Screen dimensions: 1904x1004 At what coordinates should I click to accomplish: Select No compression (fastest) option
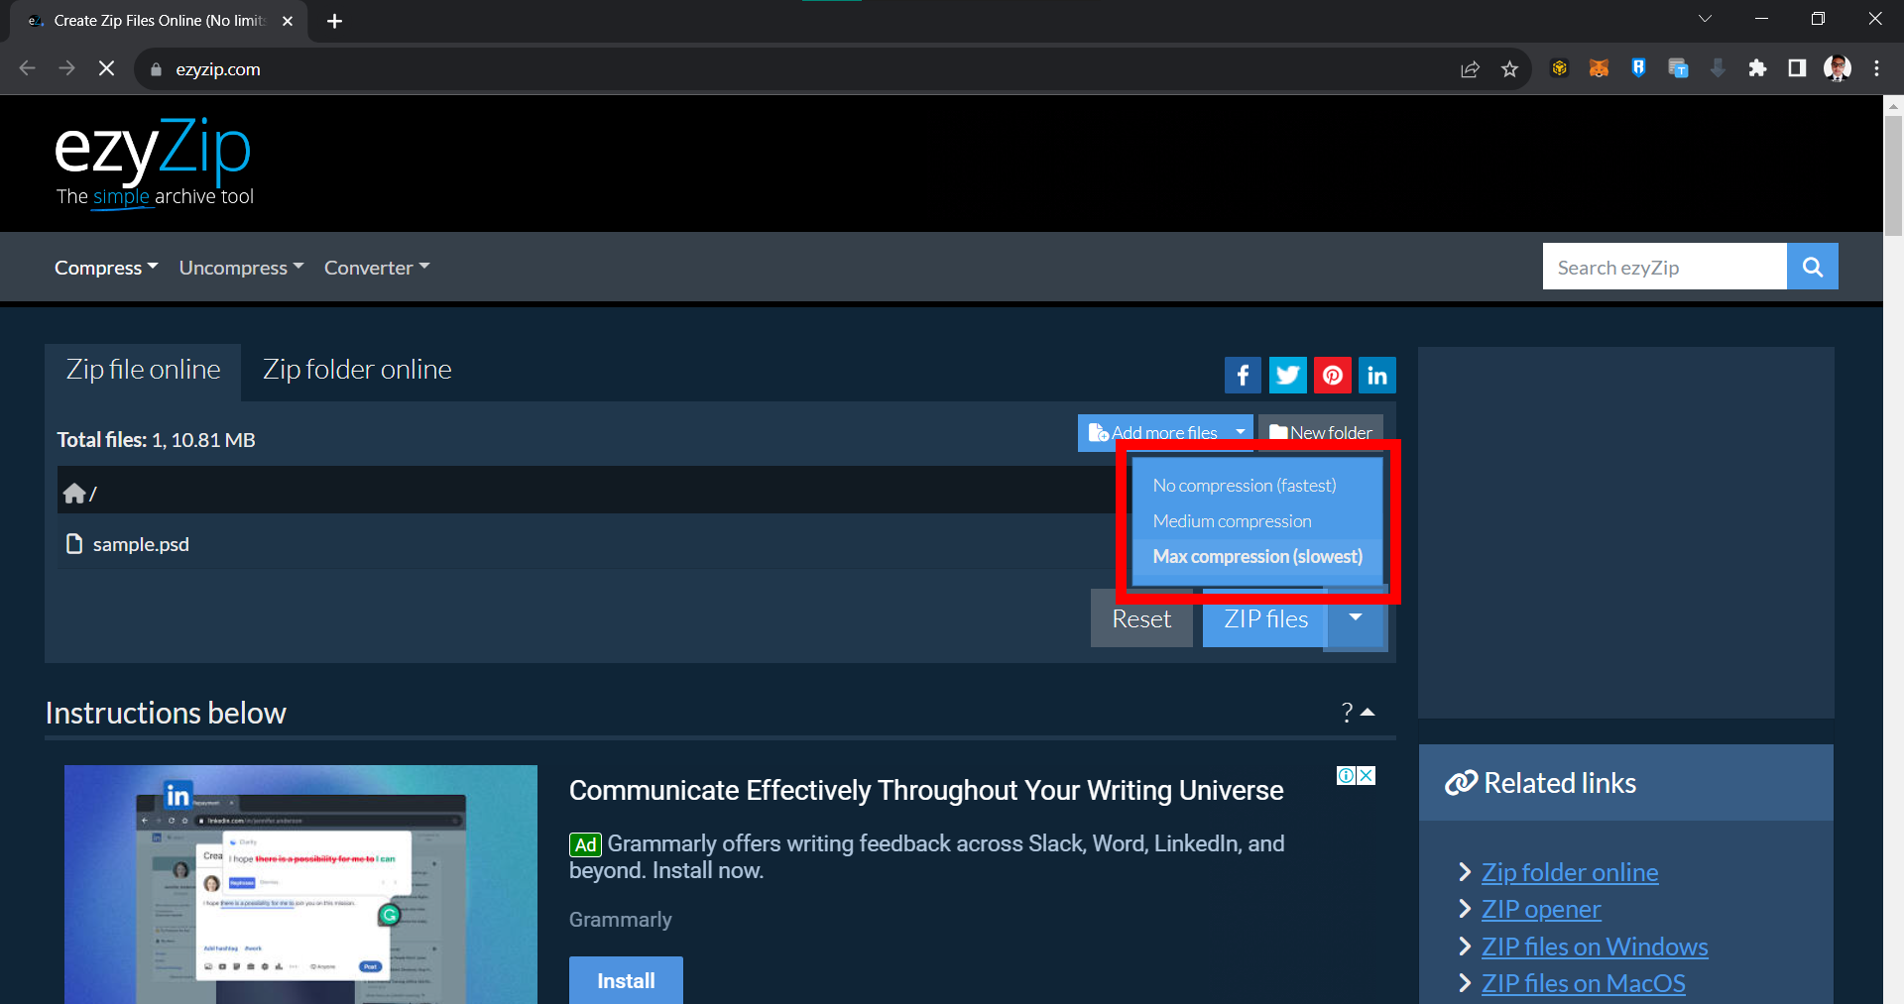click(1244, 486)
